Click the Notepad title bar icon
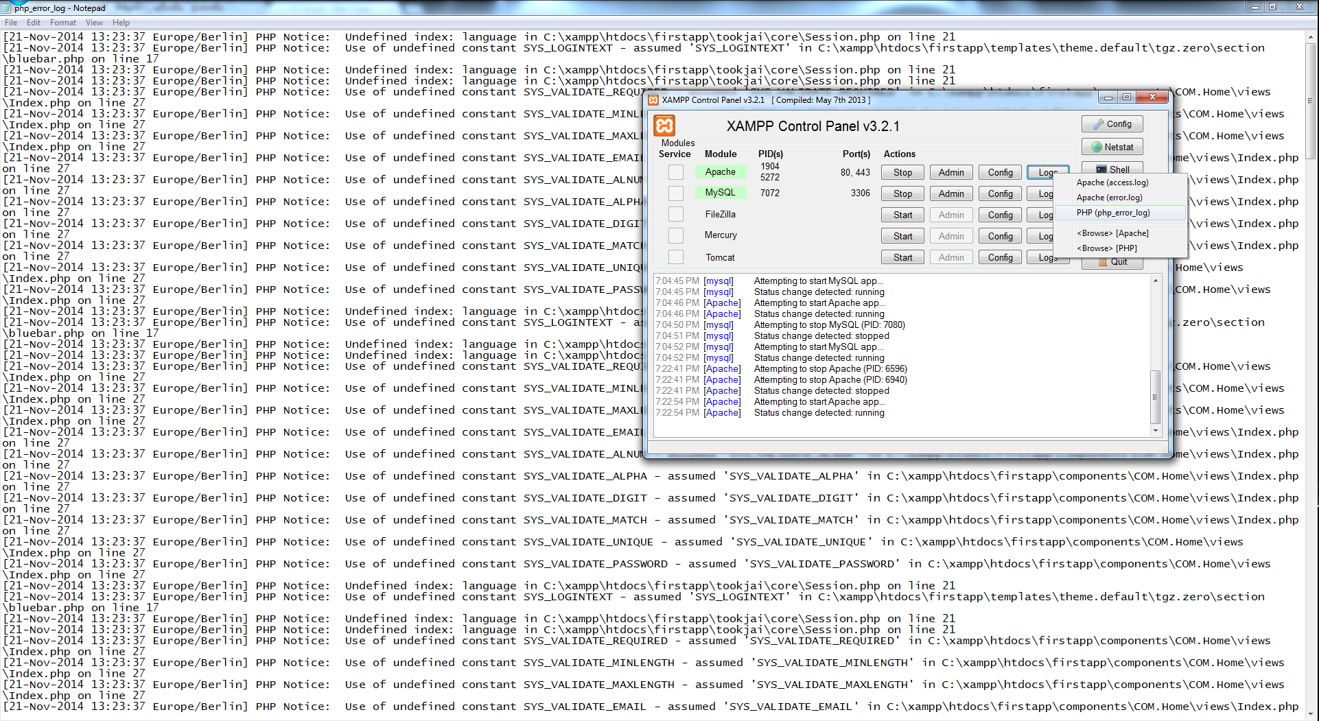 pyautogui.click(x=7, y=7)
